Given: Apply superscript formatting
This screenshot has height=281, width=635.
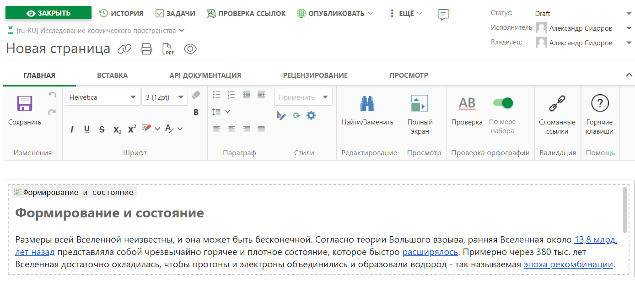Looking at the screenshot, I should (132, 129).
